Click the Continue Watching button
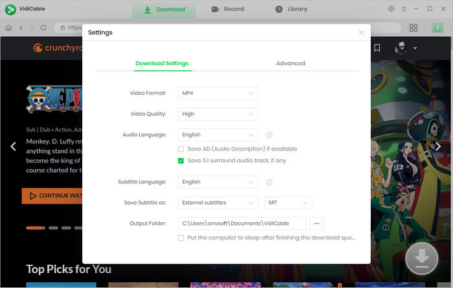The height and width of the screenshot is (288, 453). (52, 196)
